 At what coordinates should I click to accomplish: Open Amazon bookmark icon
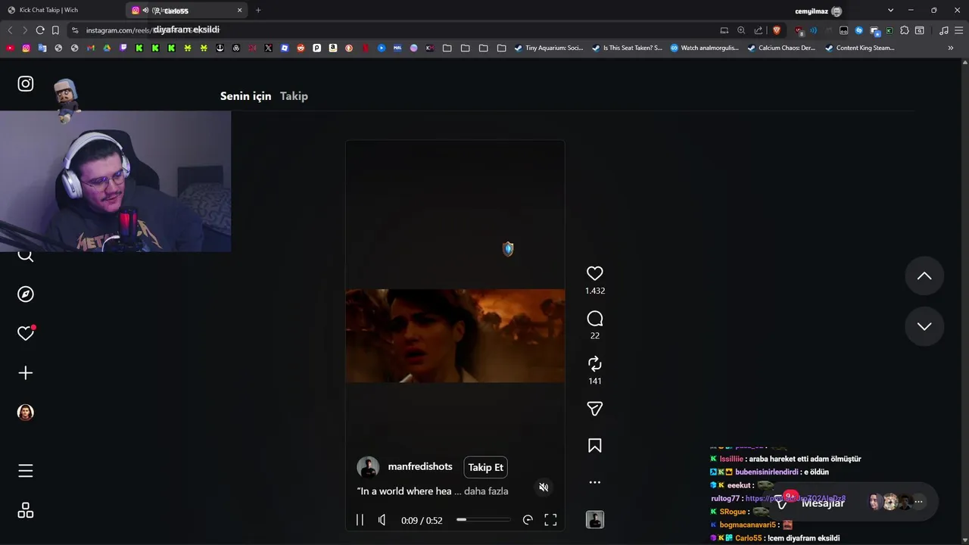[x=332, y=48]
